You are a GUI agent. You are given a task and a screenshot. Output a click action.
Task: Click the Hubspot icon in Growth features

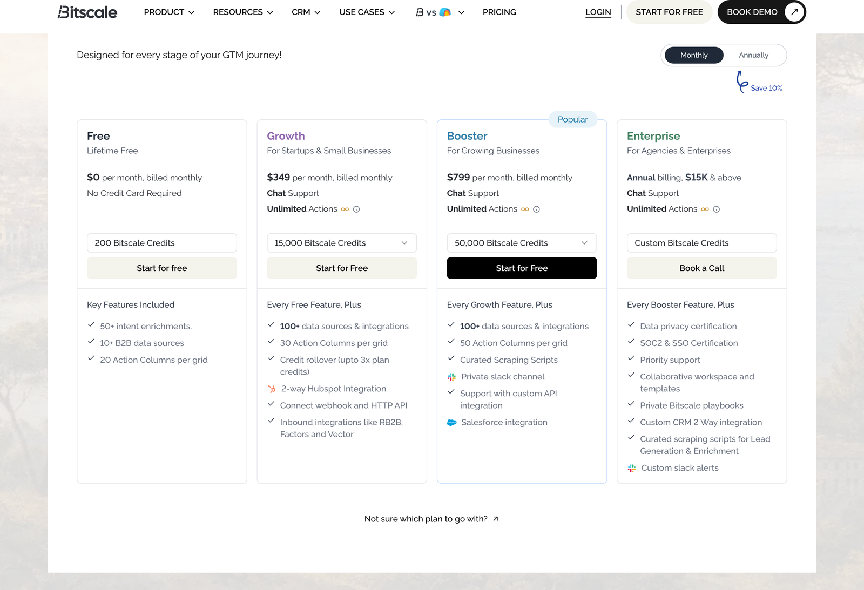(x=272, y=389)
